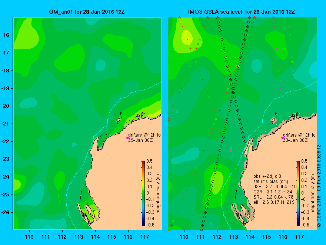Click latitude label -17 on the y-axis

5,53
